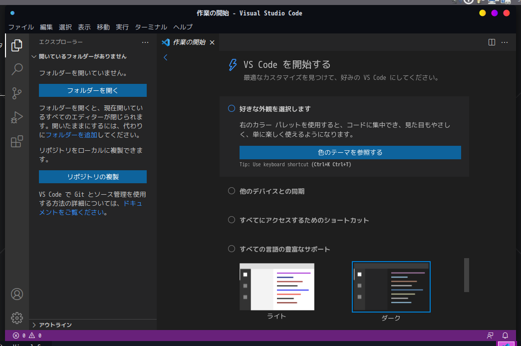This screenshot has width=521, height=346.
Task: Mark すべてにアクセスするためのショートカット step circle
Action: click(x=232, y=220)
